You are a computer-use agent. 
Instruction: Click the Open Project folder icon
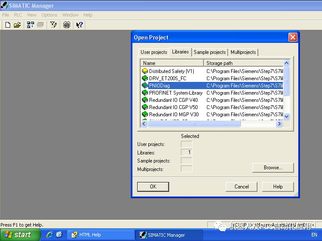[x=17, y=25]
